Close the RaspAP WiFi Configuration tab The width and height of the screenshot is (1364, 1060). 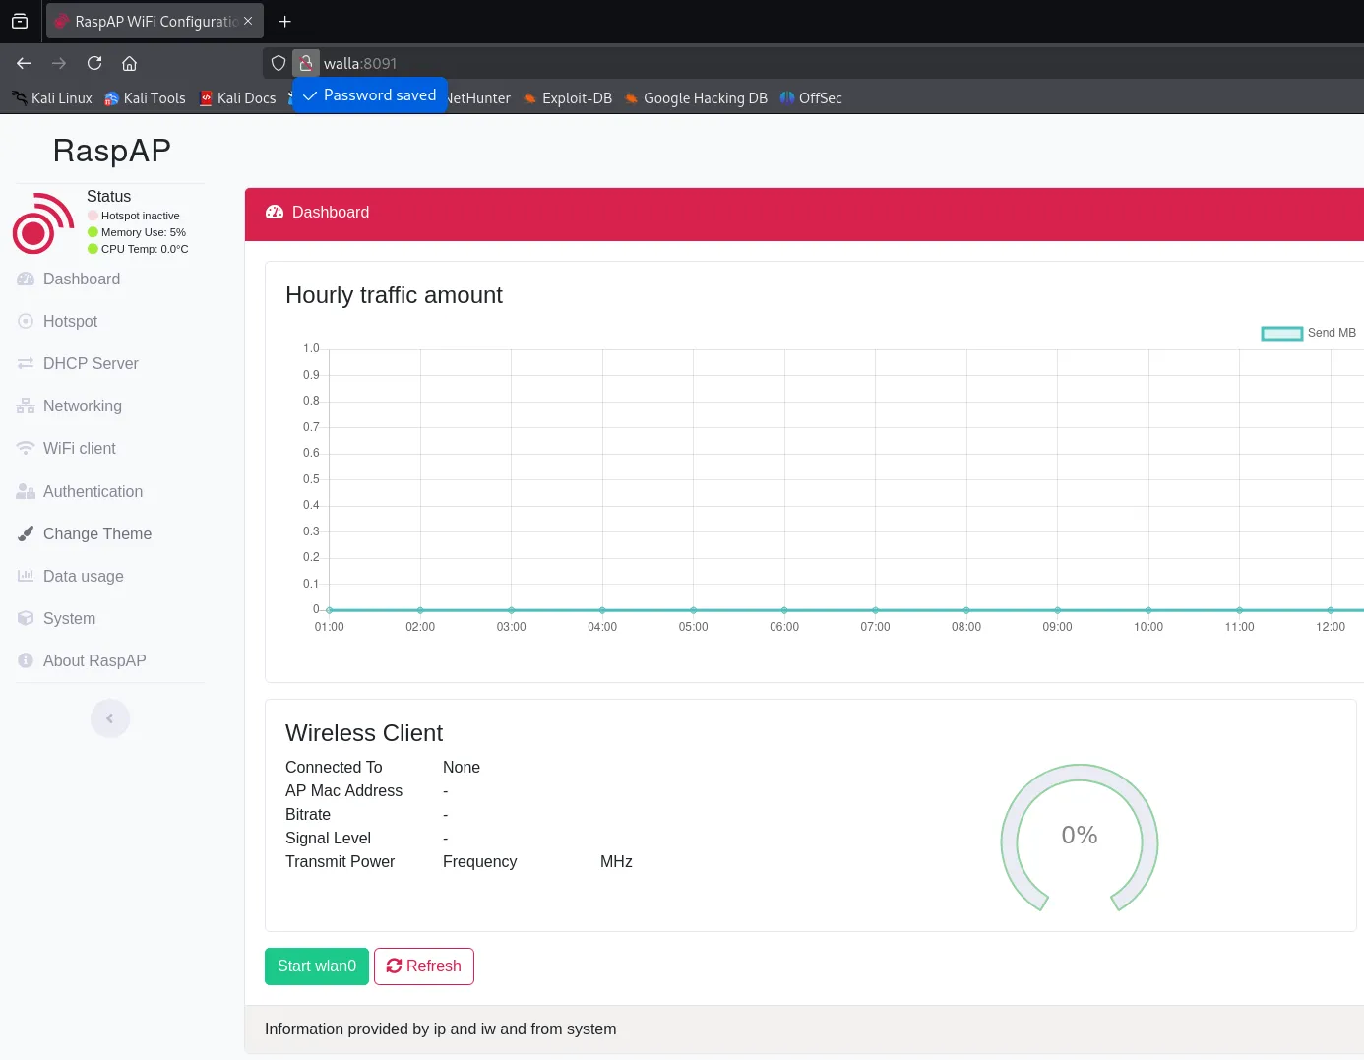(x=248, y=21)
